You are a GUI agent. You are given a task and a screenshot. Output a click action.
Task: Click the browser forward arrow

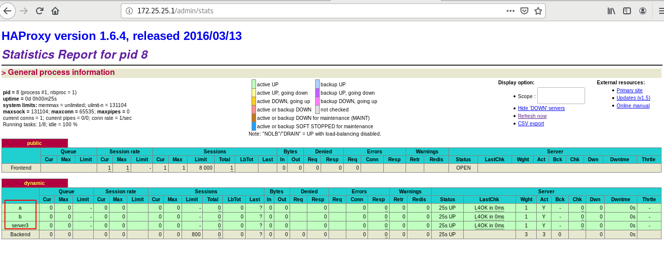point(24,11)
